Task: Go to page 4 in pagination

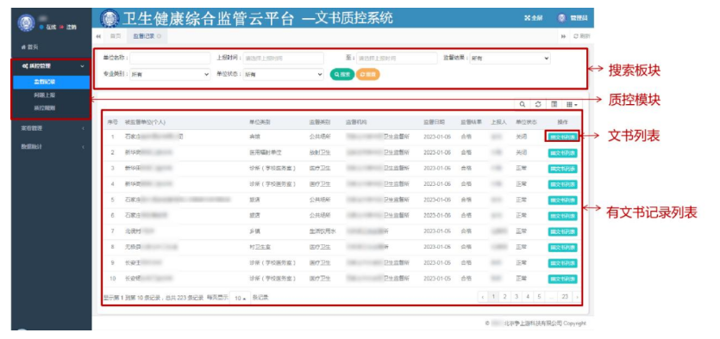Action: [528, 297]
